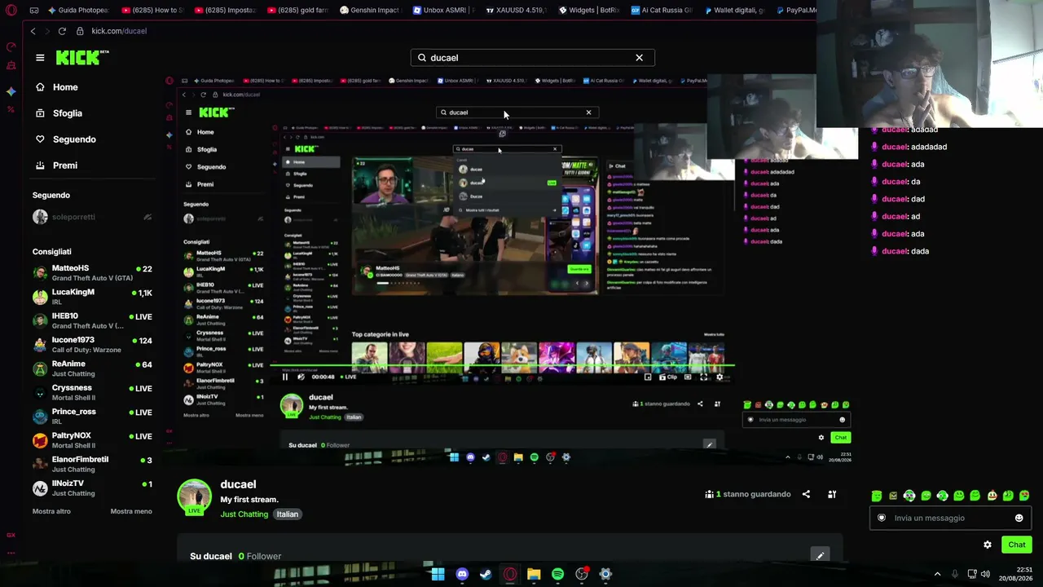1043x587 pixels.
Task: Open Seguendo followed channels page
Action: click(x=65, y=139)
